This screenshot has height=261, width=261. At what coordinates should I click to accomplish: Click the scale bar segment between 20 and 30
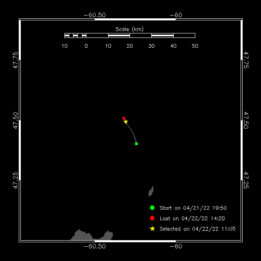pos(141,35)
